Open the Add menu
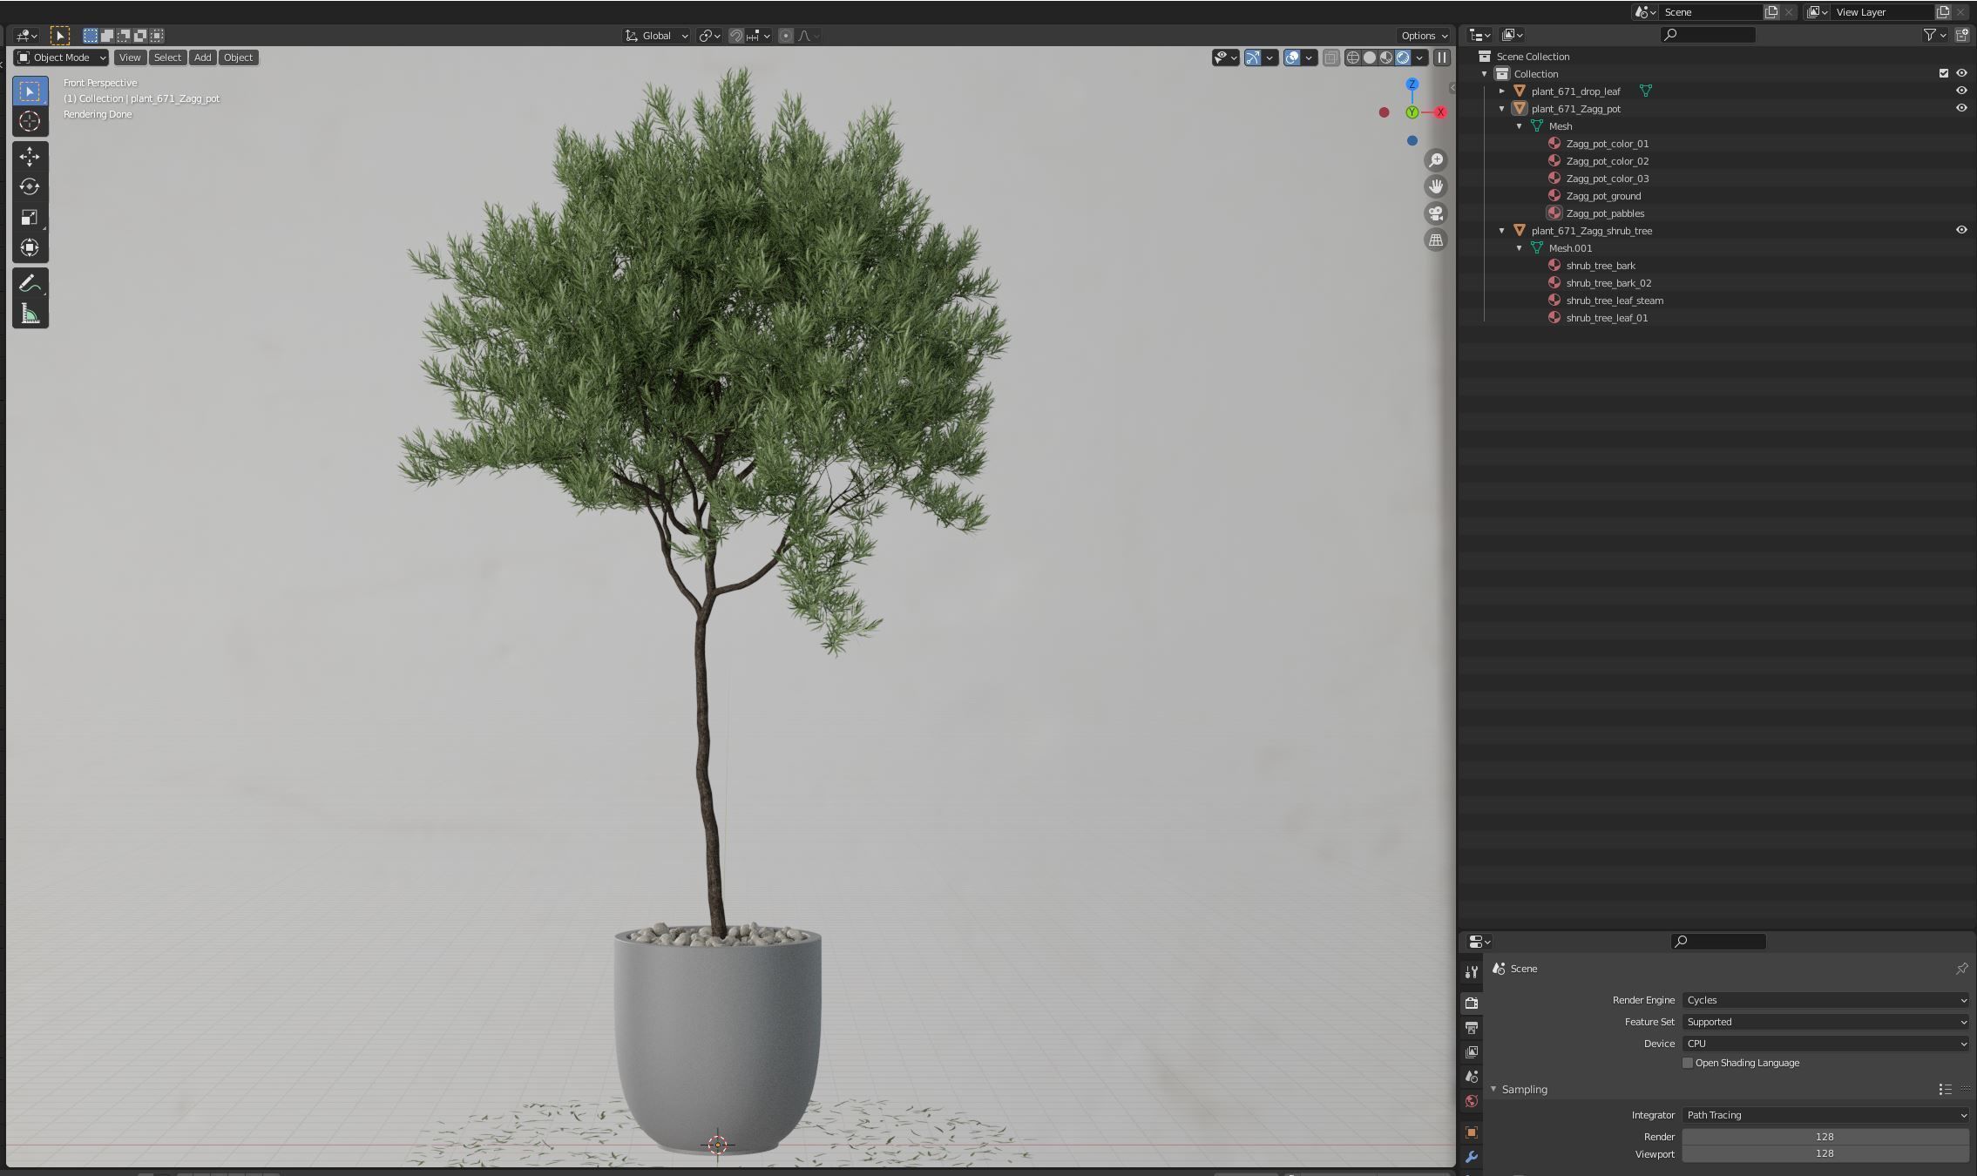The width and height of the screenshot is (1977, 1176). (x=202, y=57)
